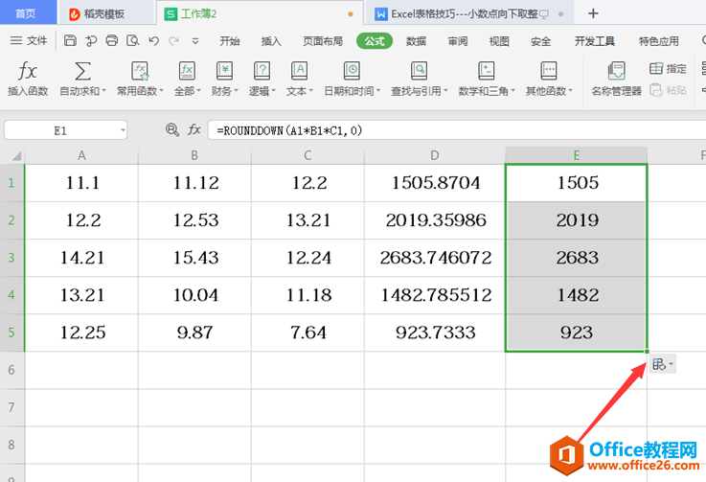The width and height of the screenshot is (706, 482).
Task: Open the Other functions (其他函数) icon
Action: [548, 71]
